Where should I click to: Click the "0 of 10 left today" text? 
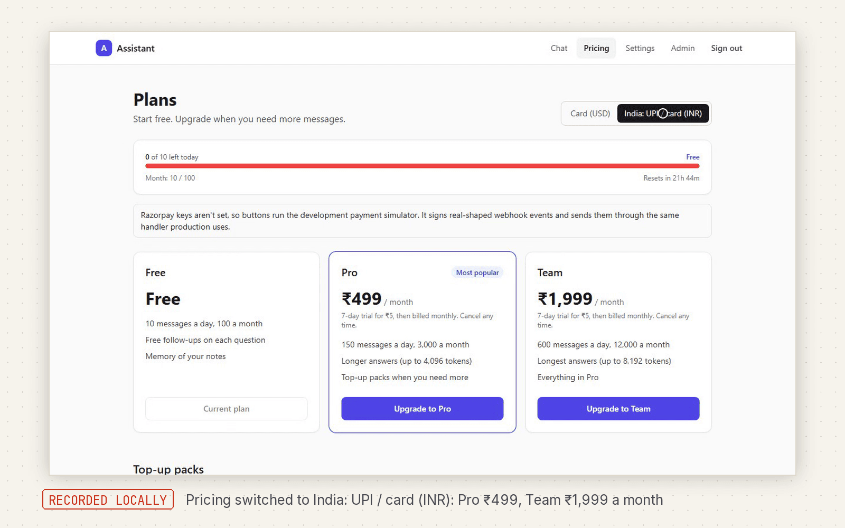coord(172,157)
